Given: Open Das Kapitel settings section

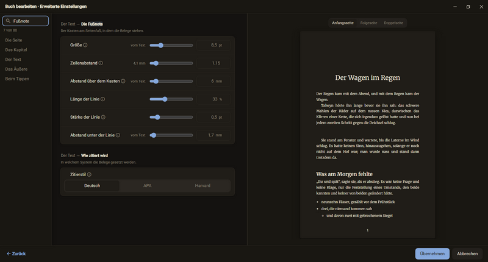Looking at the screenshot, I should tap(16, 50).
